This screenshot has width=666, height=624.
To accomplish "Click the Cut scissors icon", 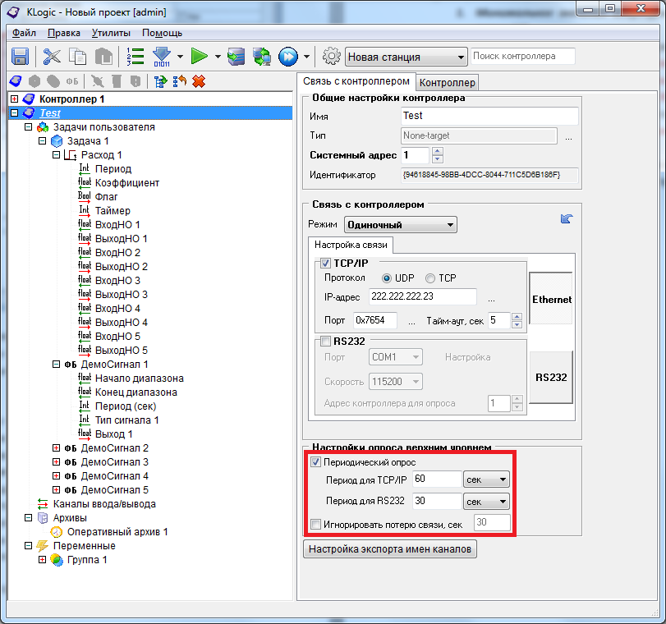I will tap(53, 57).
